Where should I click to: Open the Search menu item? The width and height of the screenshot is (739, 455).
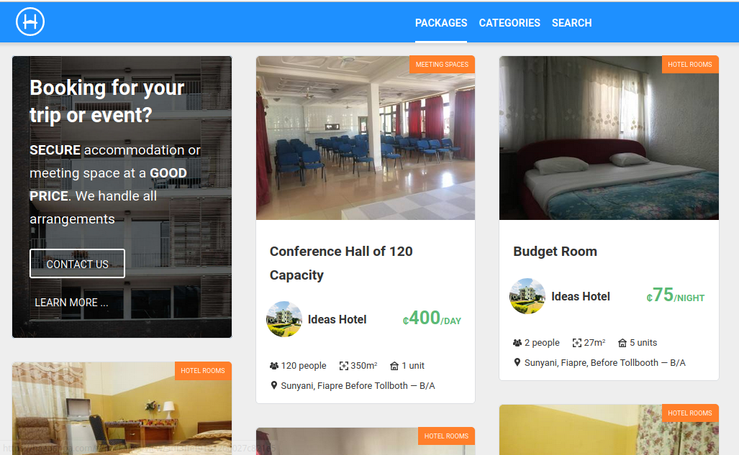[x=571, y=23]
